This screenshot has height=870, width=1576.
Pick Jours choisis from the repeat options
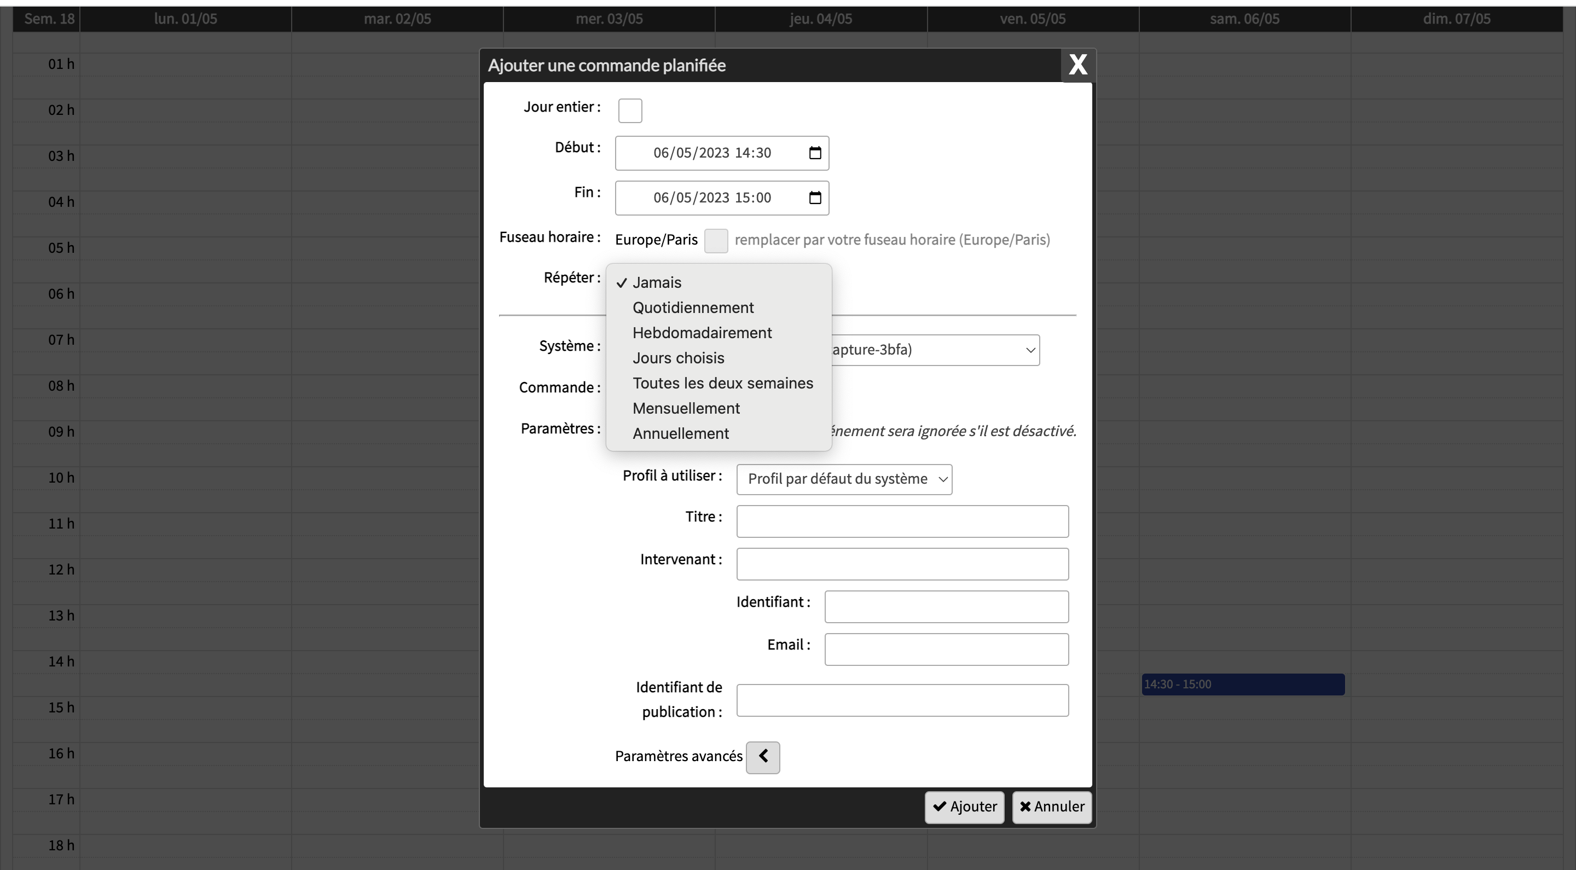678,358
